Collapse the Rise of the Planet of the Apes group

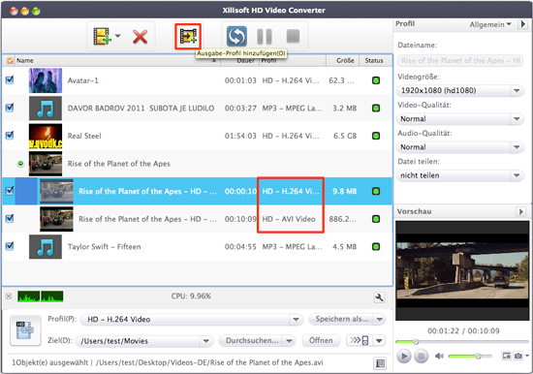point(20,164)
